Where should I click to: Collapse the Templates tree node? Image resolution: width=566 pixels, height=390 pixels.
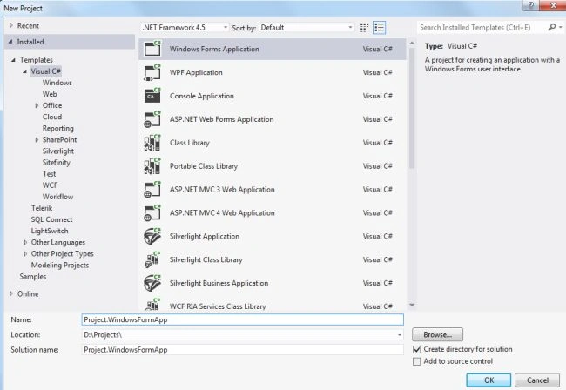13,60
